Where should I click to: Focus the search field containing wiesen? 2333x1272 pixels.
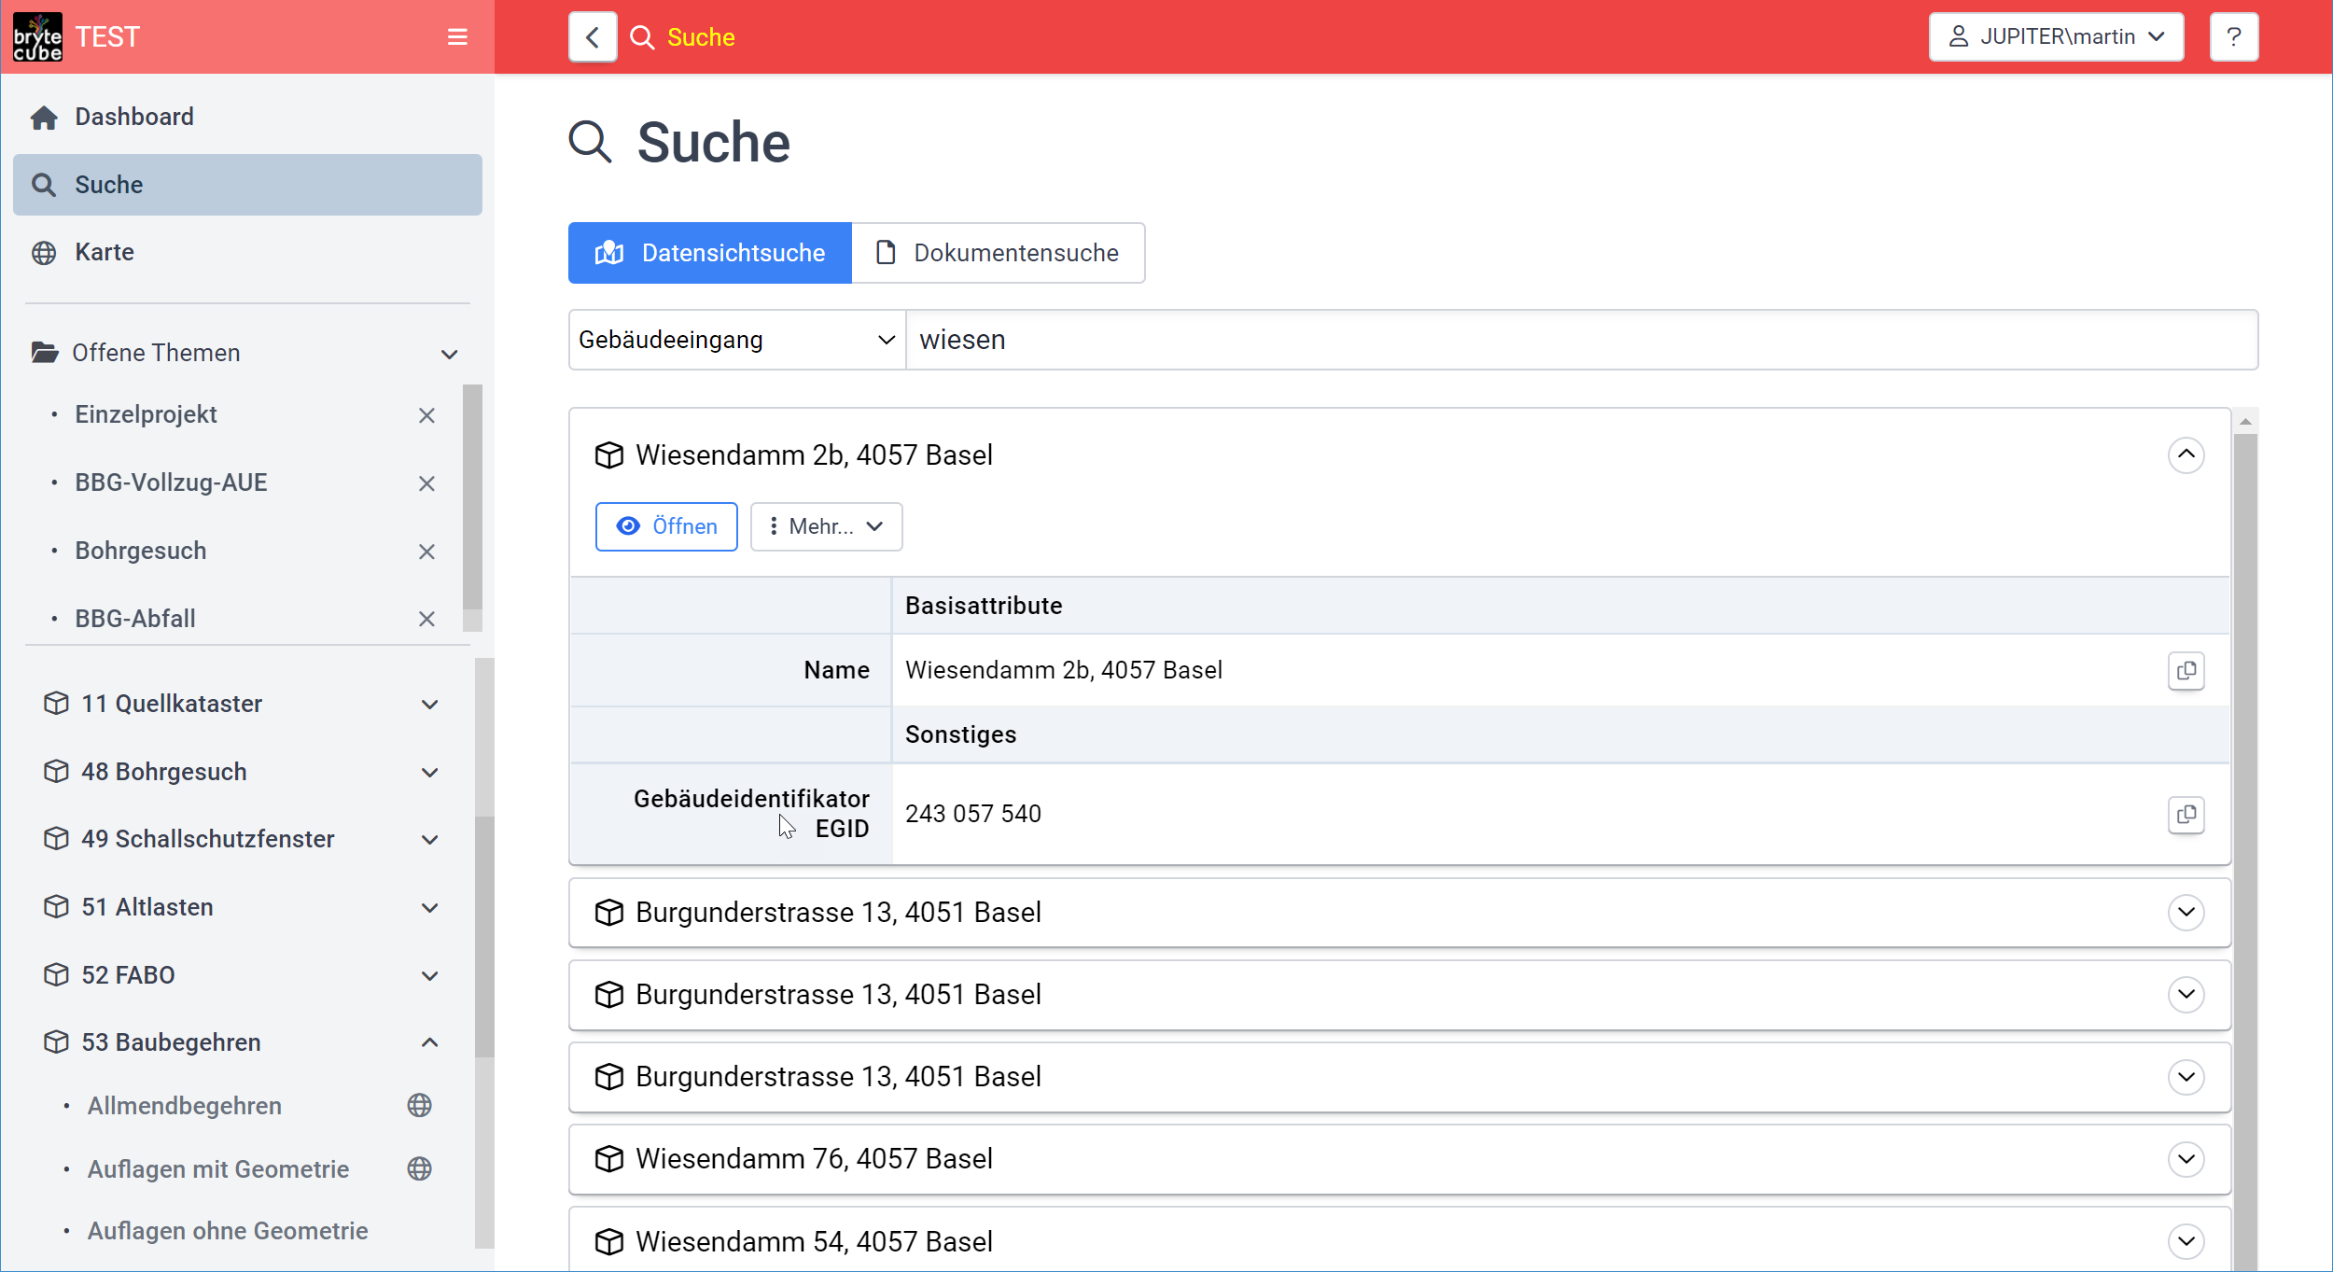click(x=1582, y=340)
